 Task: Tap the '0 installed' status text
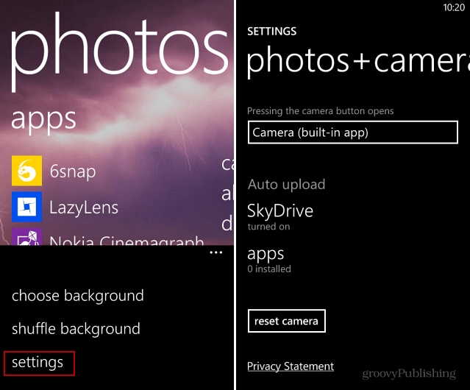(269, 269)
